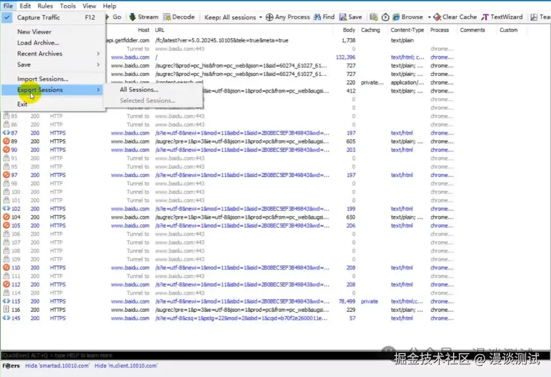The height and width of the screenshot is (377, 551).
Task: Click the red icon of session 104
Action: 6,217
